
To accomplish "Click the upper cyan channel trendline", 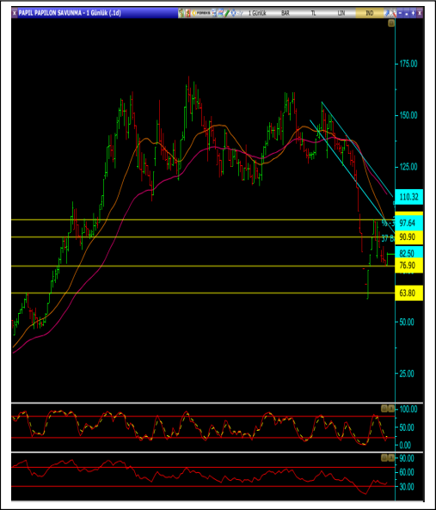I will pos(357,150).
